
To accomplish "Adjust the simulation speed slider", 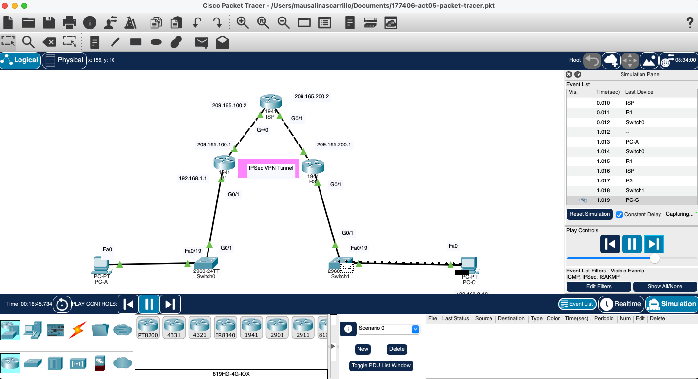I will [655, 258].
